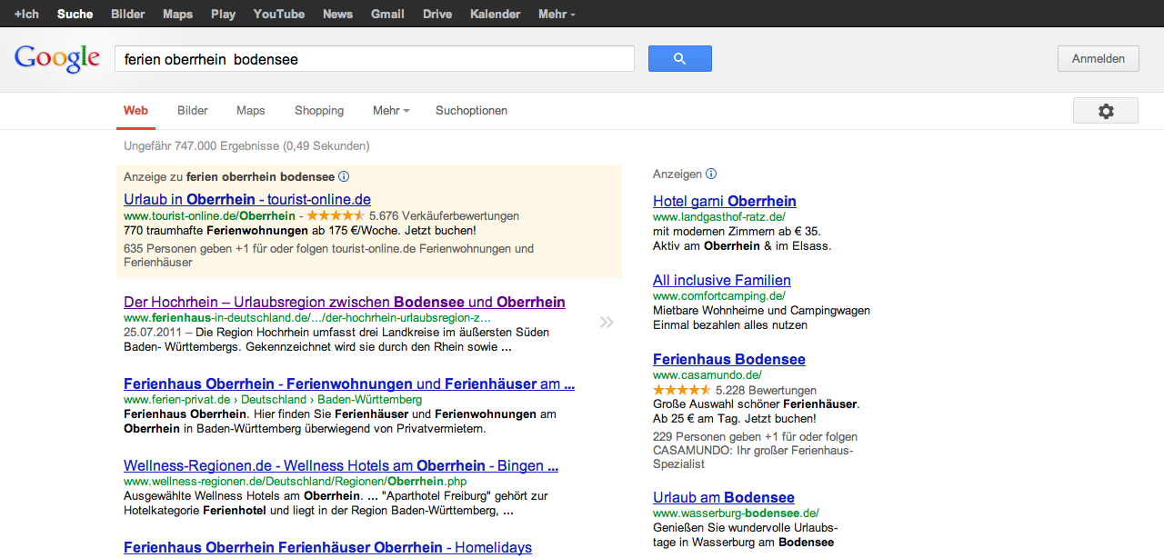
Task: Open the settings gear menu
Action: (x=1105, y=111)
